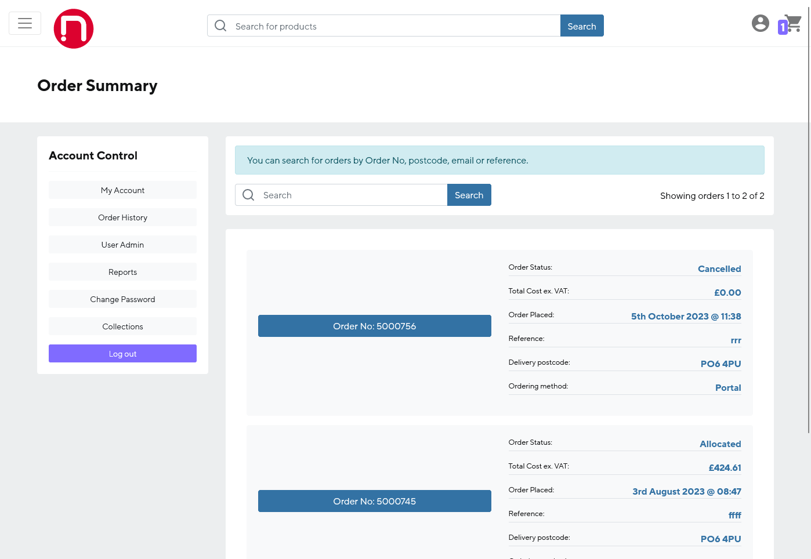Go to Order History
The width and height of the screenshot is (811, 559).
[x=122, y=217]
